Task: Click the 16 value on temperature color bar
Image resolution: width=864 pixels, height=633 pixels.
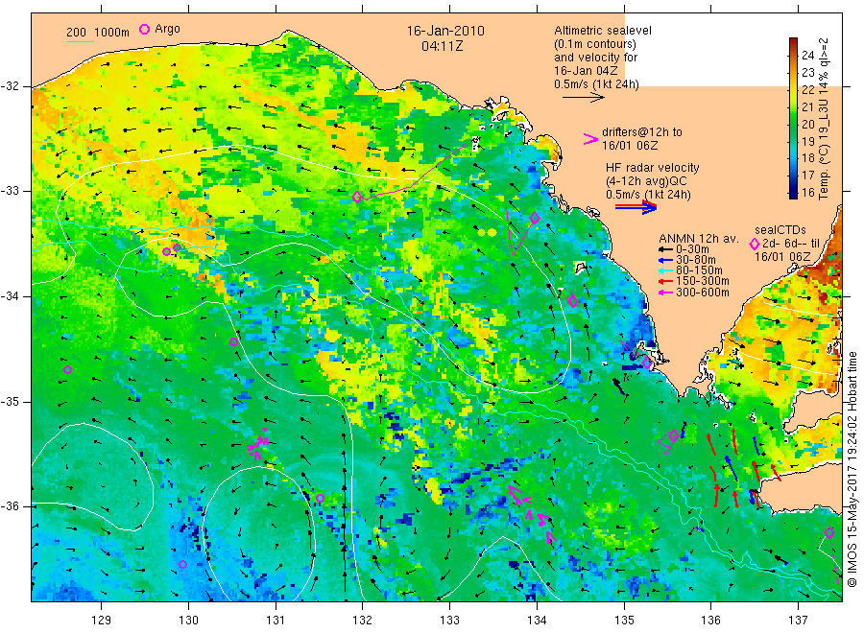Action: [x=807, y=192]
